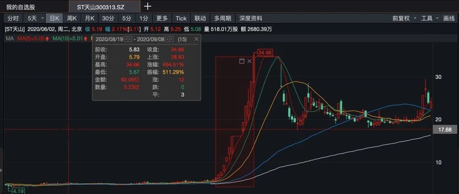459x194 pixels.
Task: Click the MA indicator label
Action: point(10,38)
